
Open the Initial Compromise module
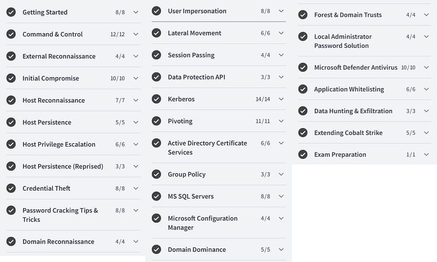pos(51,78)
